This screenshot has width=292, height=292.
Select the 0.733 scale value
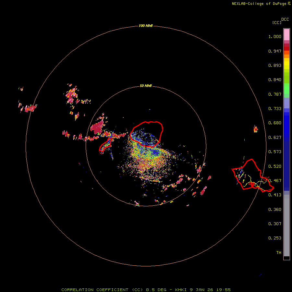tap(275, 109)
